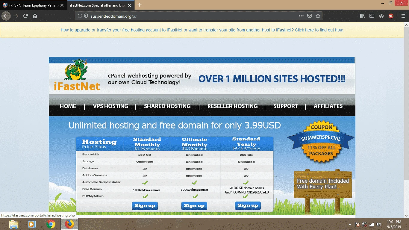Click the 'Ultimate Monthly' plan column header
This screenshot has width=409, height=230.
click(195, 144)
